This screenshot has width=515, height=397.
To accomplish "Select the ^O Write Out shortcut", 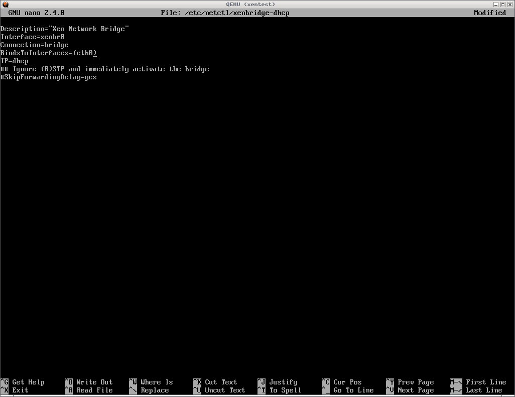I will point(89,382).
